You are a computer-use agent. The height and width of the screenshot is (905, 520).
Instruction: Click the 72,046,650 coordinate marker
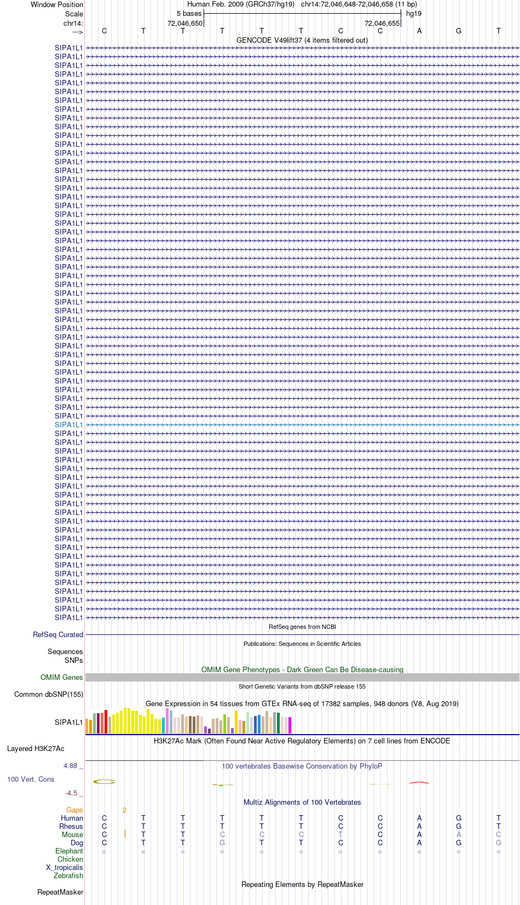point(185,24)
